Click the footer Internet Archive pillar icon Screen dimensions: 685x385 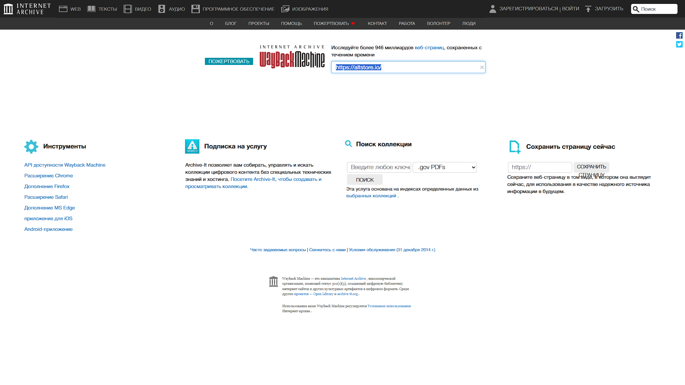click(273, 282)
